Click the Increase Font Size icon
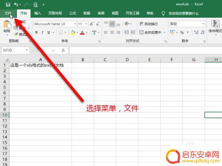This screenshot has height=166, width=222. 91,24
